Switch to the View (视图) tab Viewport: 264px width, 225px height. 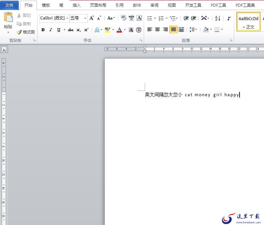coord(172,5)
